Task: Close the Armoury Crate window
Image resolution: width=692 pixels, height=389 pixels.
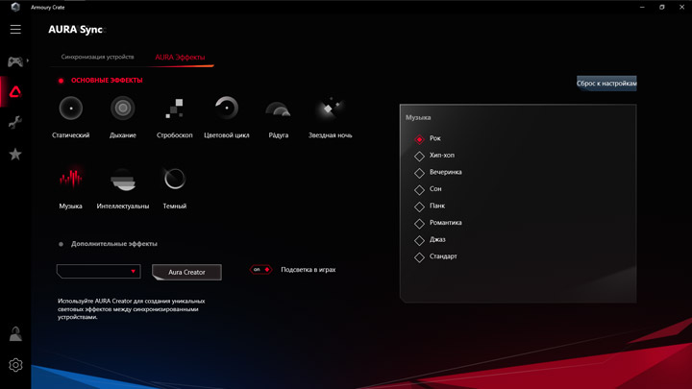Action: (681, 7)
